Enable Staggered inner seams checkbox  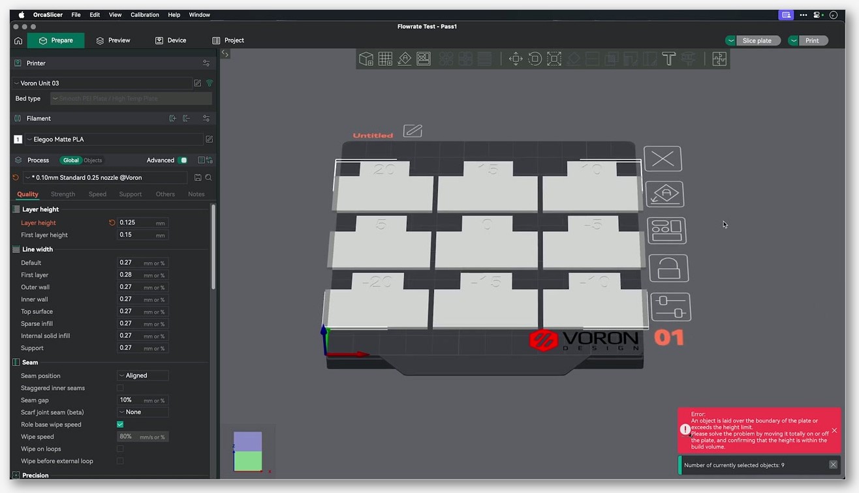point(120,388)
